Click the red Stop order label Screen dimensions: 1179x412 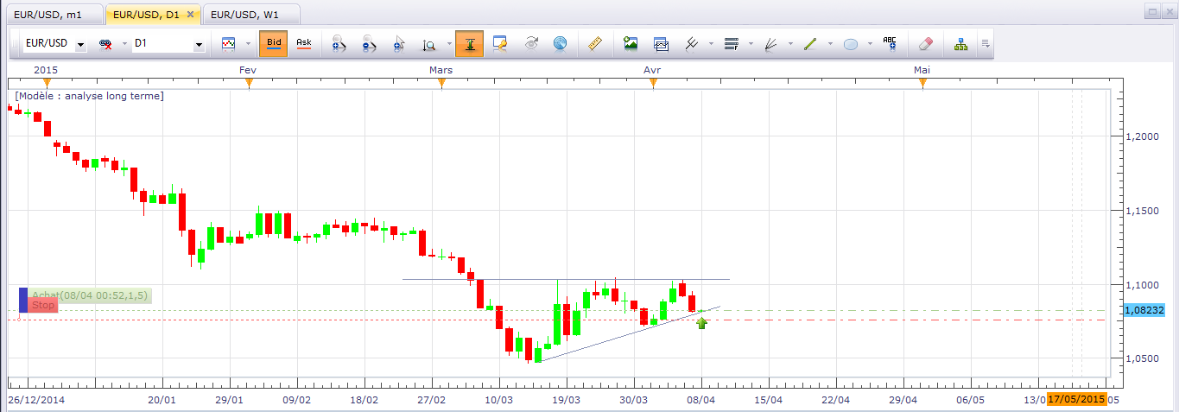43,305
